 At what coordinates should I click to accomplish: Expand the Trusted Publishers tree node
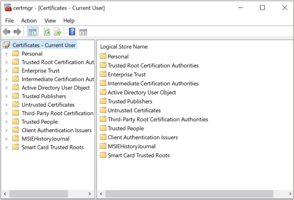tap(6, 96)
